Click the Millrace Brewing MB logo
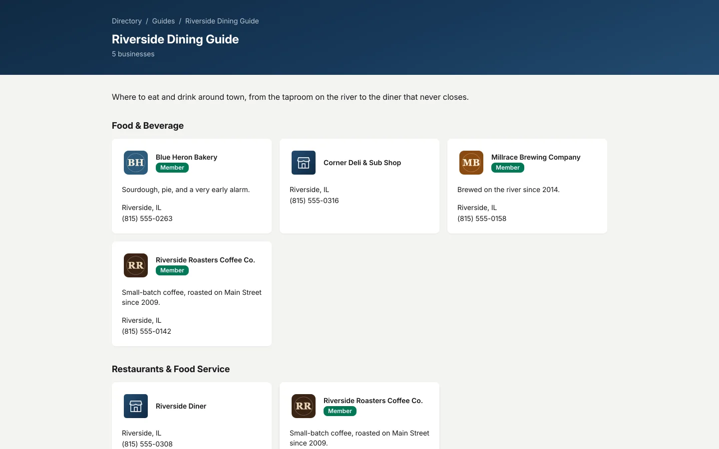This screenshot has width=719, height=449. tap(471, 163)
